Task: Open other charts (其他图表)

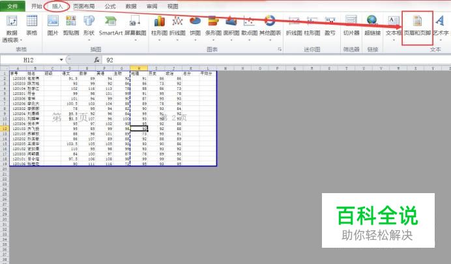Action: click(270, 28)
